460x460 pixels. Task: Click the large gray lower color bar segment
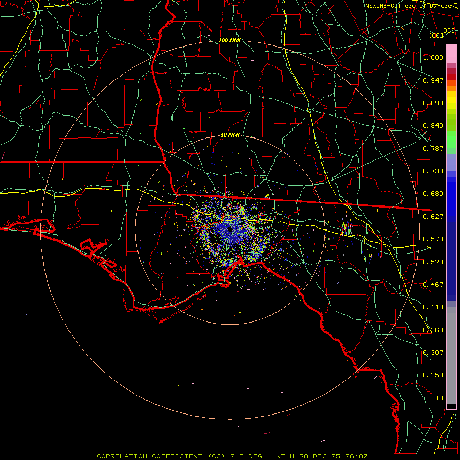451,358
